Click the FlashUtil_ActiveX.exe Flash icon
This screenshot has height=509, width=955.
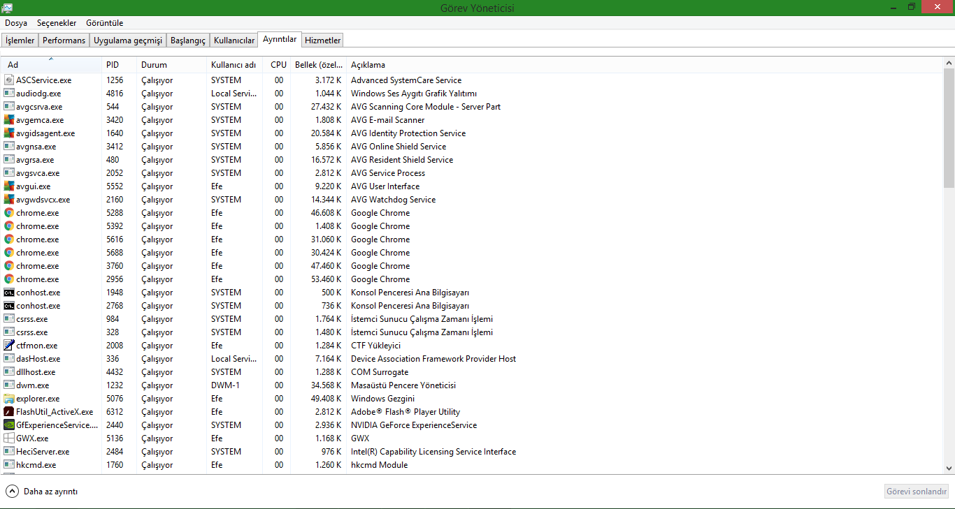tap(9, 412)
